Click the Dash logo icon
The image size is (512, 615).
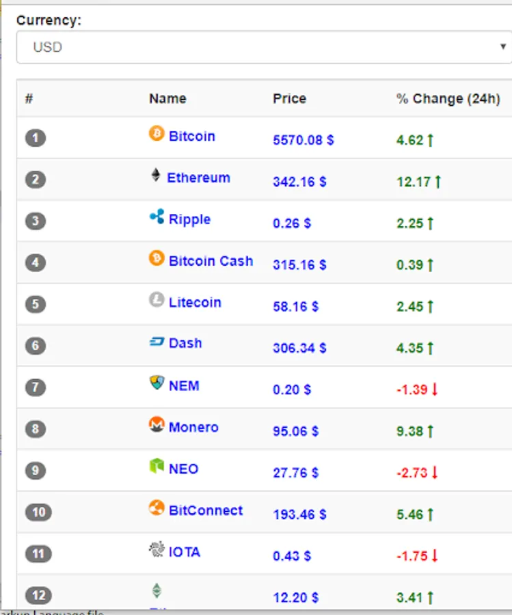(157, 342)
